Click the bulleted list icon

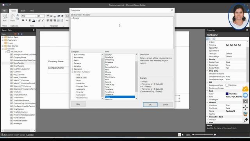pyautogui.click(x=59, y=20)
